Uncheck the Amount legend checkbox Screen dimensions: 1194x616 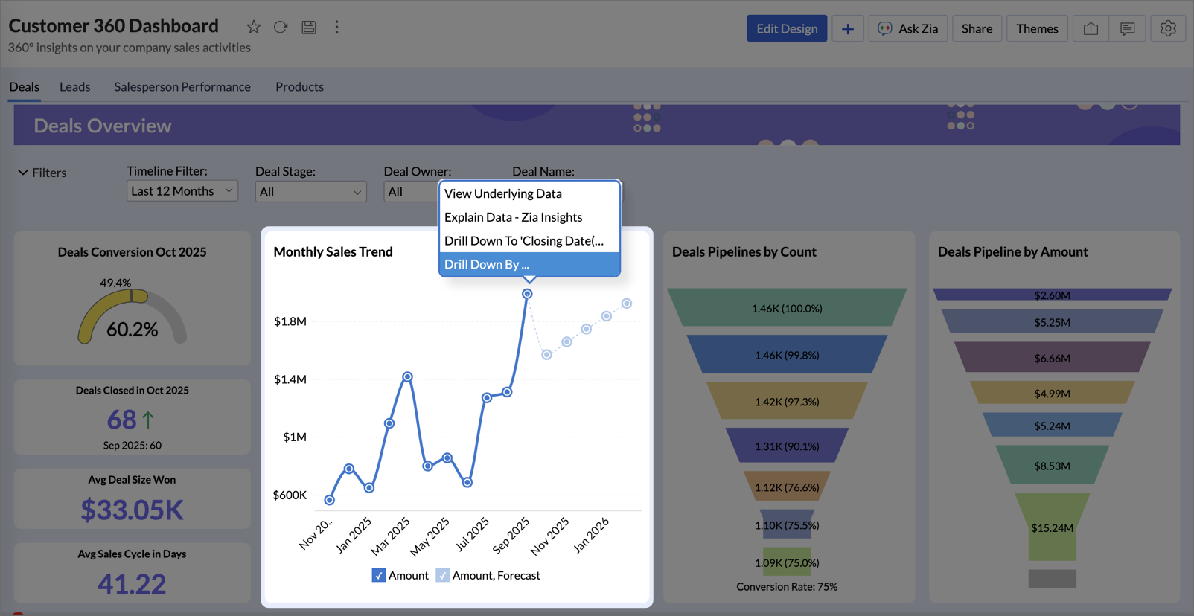coord(379,575)
